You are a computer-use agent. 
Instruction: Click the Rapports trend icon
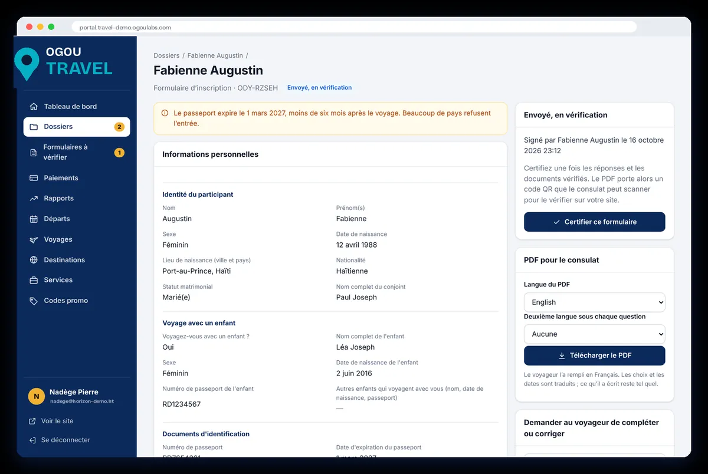pos(34,199)
